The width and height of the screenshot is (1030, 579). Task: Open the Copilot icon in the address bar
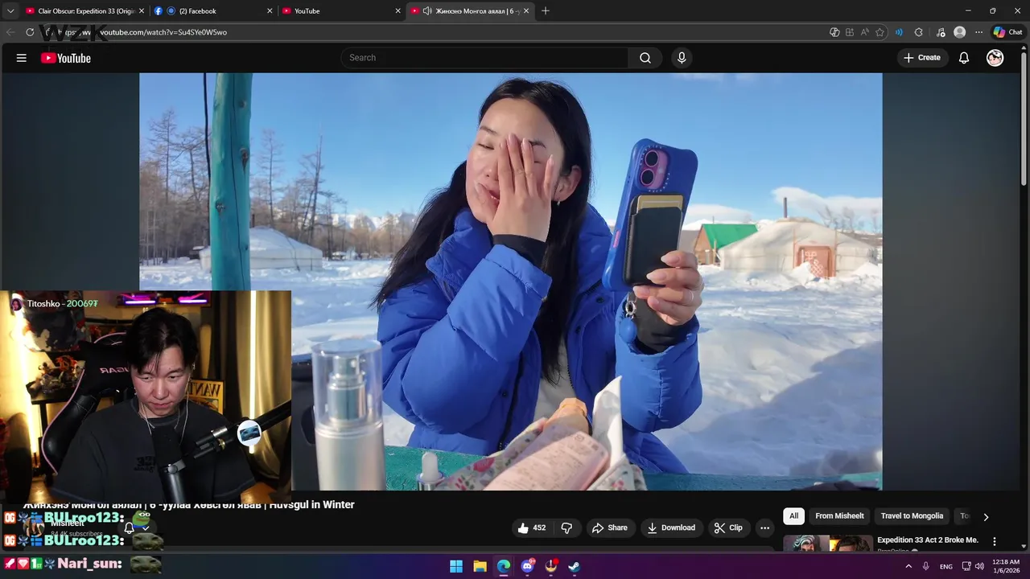[834, 32]
